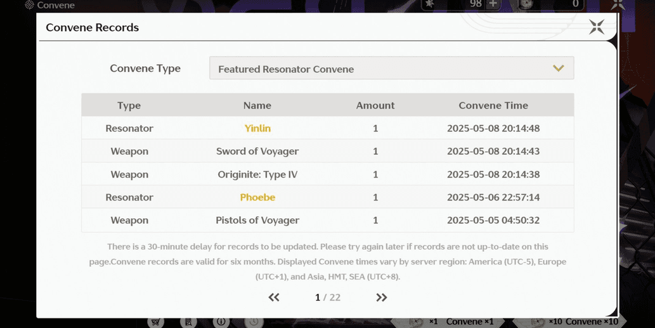The image size is (655, 328).
Task: Open the shop cart icon
Action: click(x=155, y=322)
